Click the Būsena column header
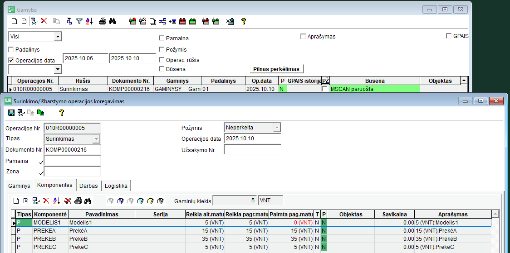 click(374, 81)
